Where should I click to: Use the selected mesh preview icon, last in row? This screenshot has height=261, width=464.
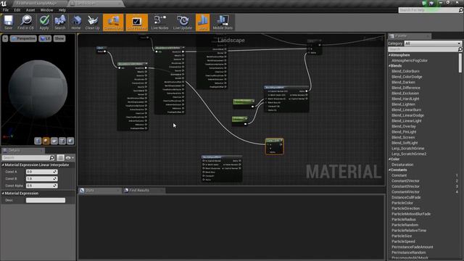[x=70, y=141]
